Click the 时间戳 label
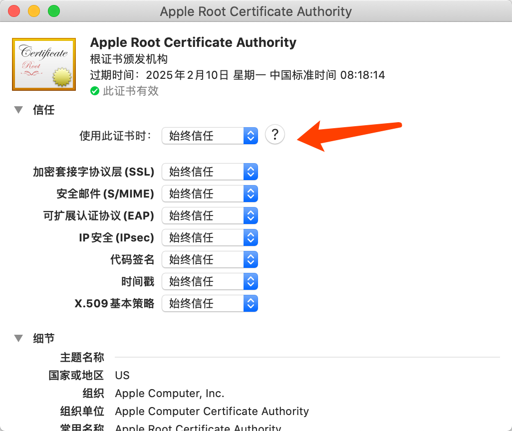The width and height of the screenshot is (512, 431). [138, 281]
